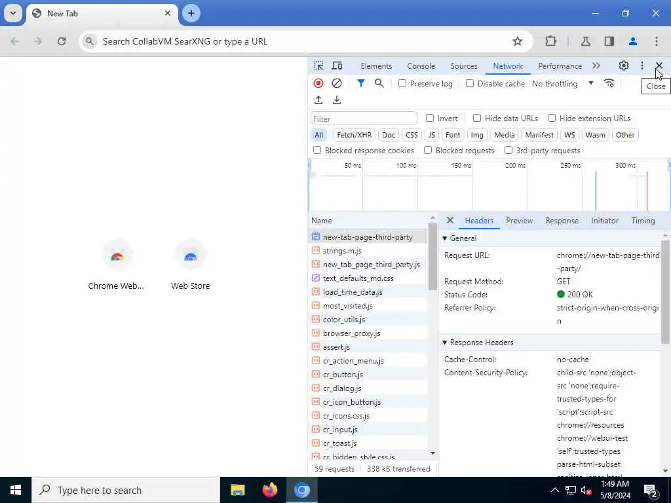This screenshot has height=503, width=671.
Task: Switch to the Performance panel
Action: [x=560, y=66]
